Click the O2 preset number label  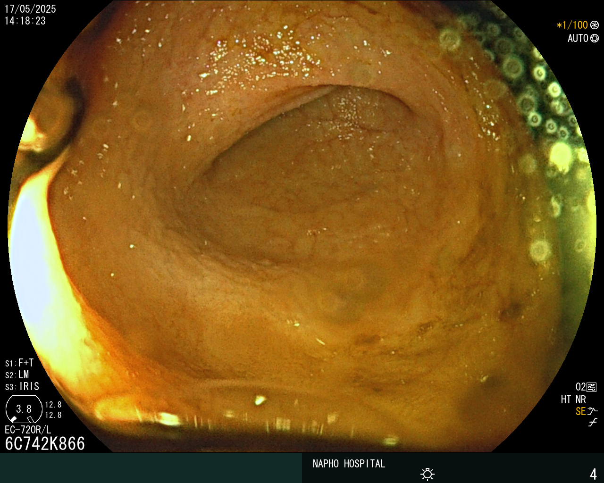[580, 387]
